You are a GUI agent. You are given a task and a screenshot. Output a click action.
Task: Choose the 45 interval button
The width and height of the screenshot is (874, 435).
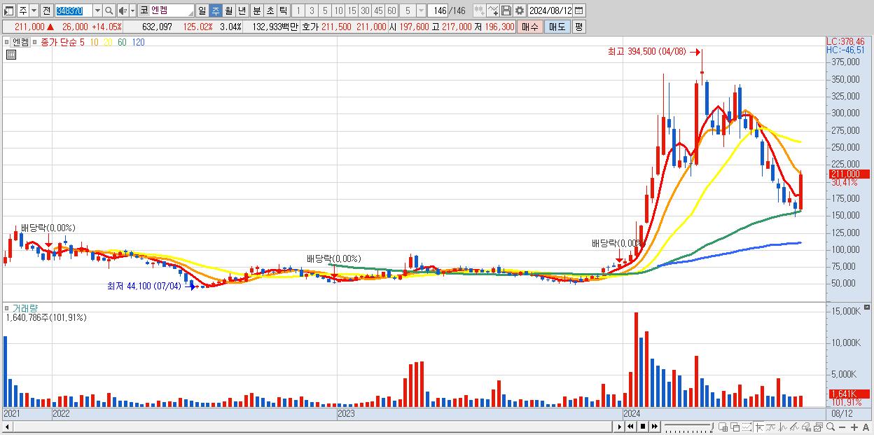(x=378, y=11)
